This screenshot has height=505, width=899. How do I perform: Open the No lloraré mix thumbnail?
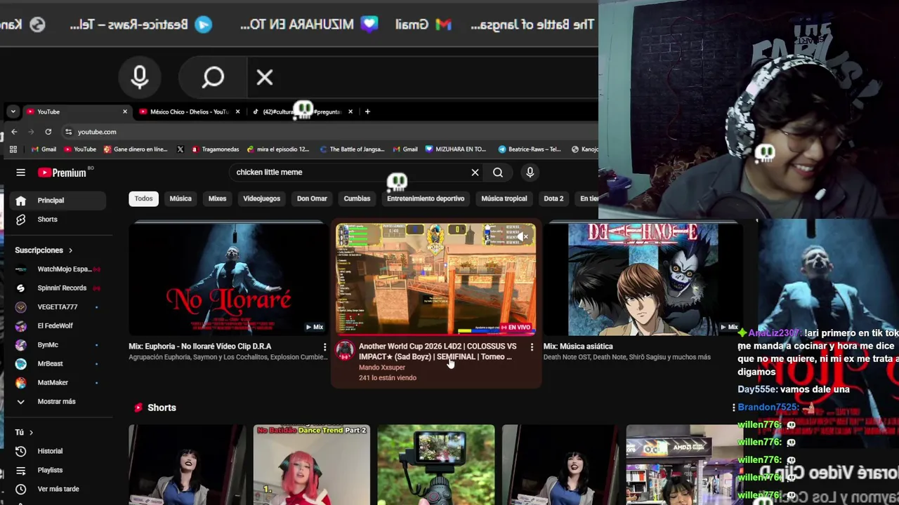(x=228, y=279)
